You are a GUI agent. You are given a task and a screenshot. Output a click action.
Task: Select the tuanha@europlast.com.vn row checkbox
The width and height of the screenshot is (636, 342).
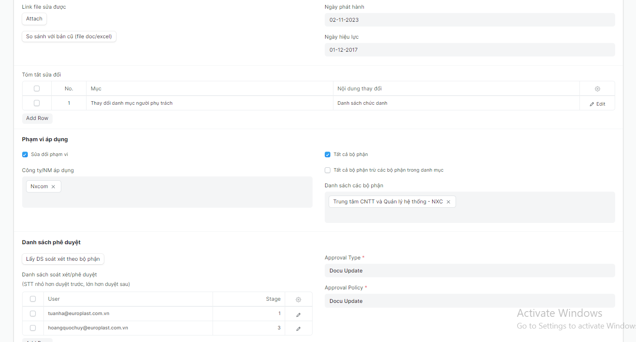(x=33, y=313)
